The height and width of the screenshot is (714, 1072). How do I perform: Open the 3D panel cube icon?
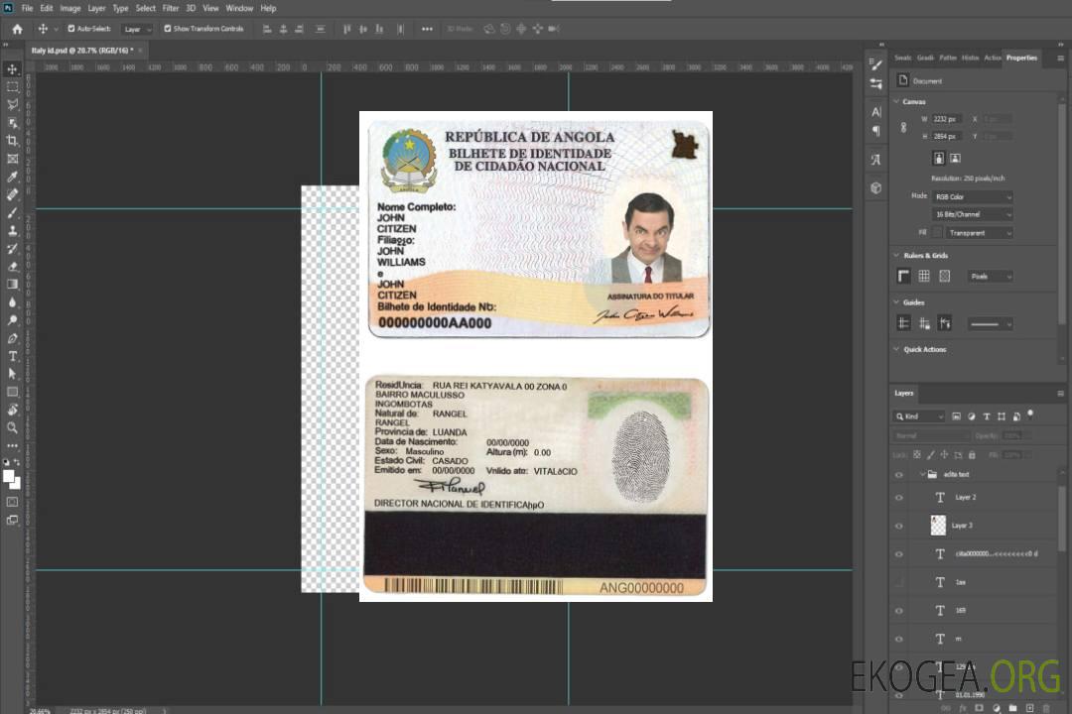(x=876, y=187)
